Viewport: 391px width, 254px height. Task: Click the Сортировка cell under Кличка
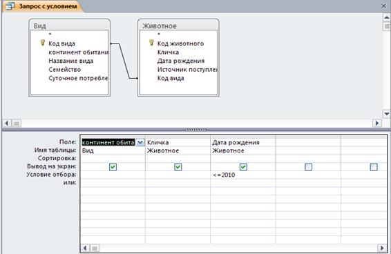[x=178, y=159]
